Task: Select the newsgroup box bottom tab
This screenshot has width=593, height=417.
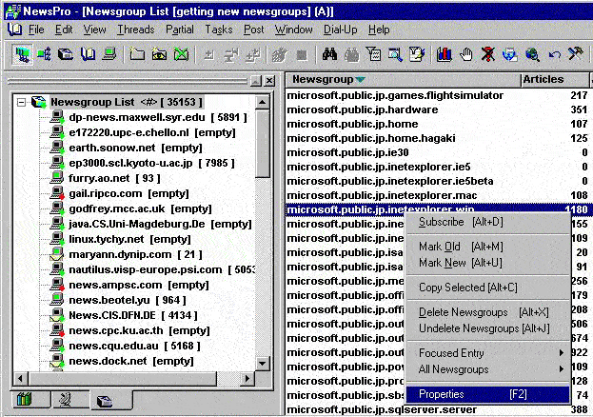Action: [x=105, y=401]
